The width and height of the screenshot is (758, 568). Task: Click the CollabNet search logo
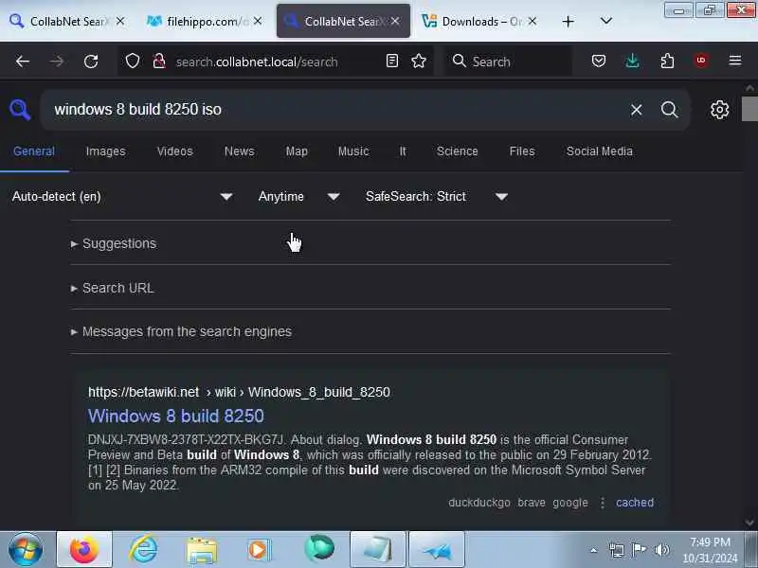(x=20, y=110)
